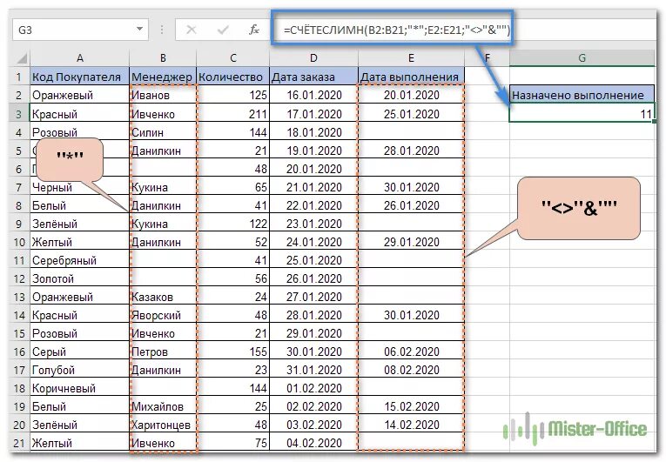Open the formula bar resize dots handle
This screenshot has width=666, height=462.
162,30
